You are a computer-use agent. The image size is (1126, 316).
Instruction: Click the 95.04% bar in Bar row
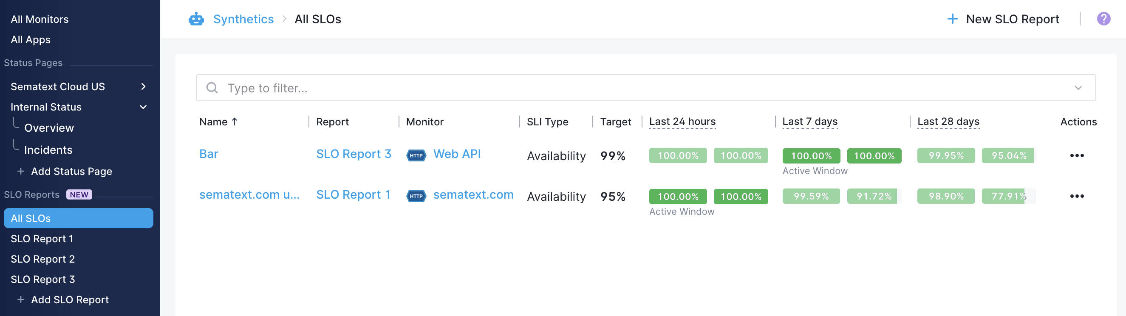point(1008,155)
